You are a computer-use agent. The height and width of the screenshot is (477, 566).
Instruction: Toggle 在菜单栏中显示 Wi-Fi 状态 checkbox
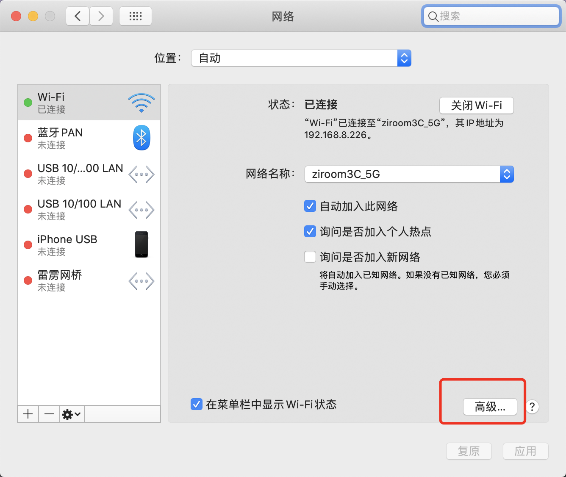(x=197, y=404)
